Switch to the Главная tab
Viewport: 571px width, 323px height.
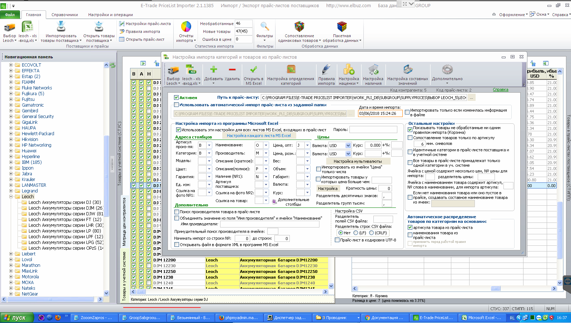click(x=34, y=15)
